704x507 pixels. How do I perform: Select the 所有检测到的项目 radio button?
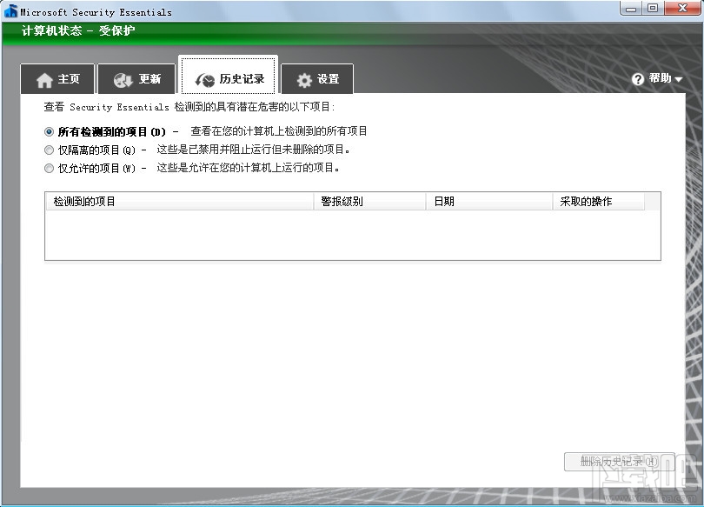pos(49,131)
